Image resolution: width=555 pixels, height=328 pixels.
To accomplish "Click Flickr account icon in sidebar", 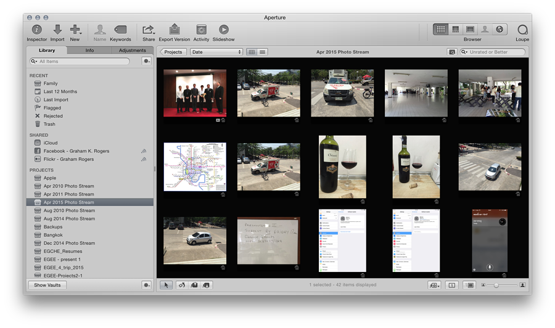I will coord(38,159).
